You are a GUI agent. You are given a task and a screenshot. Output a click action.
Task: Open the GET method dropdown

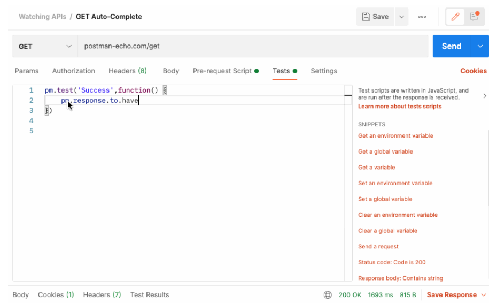coord(45,46)
